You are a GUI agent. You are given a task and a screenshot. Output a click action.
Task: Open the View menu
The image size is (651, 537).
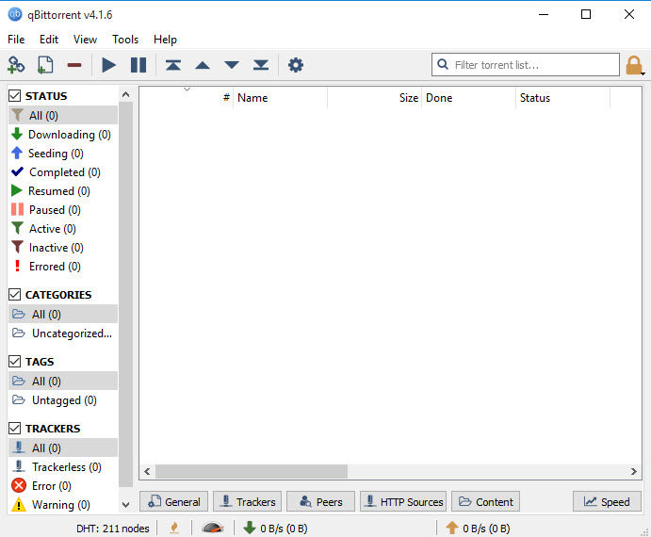(85, 40)
